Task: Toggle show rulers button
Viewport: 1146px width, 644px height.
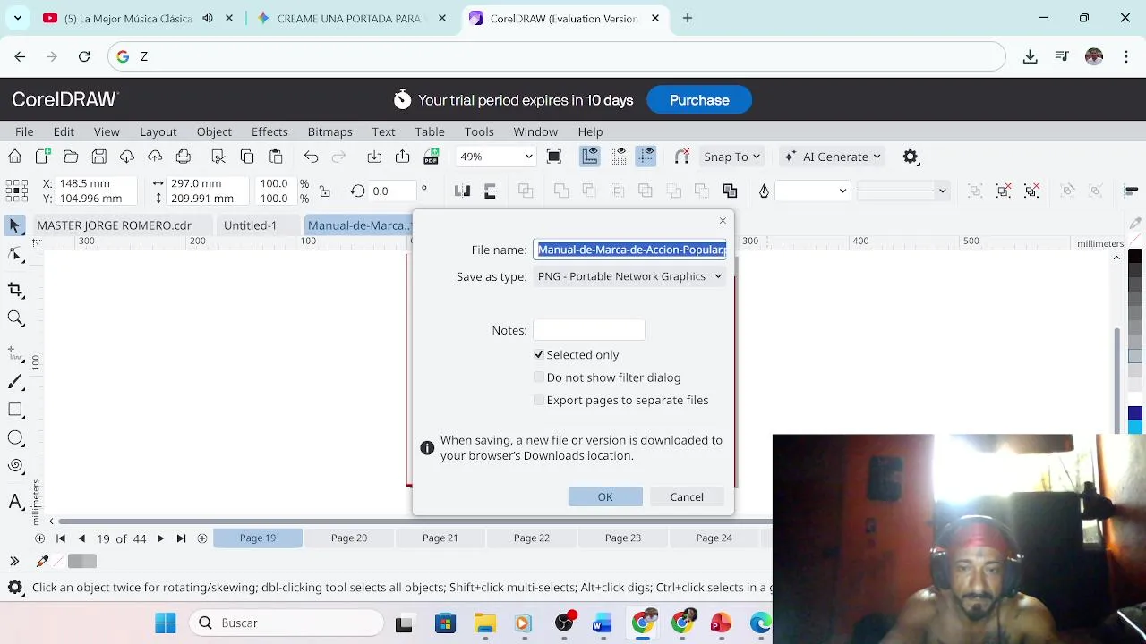Action: tap(590, 157)
